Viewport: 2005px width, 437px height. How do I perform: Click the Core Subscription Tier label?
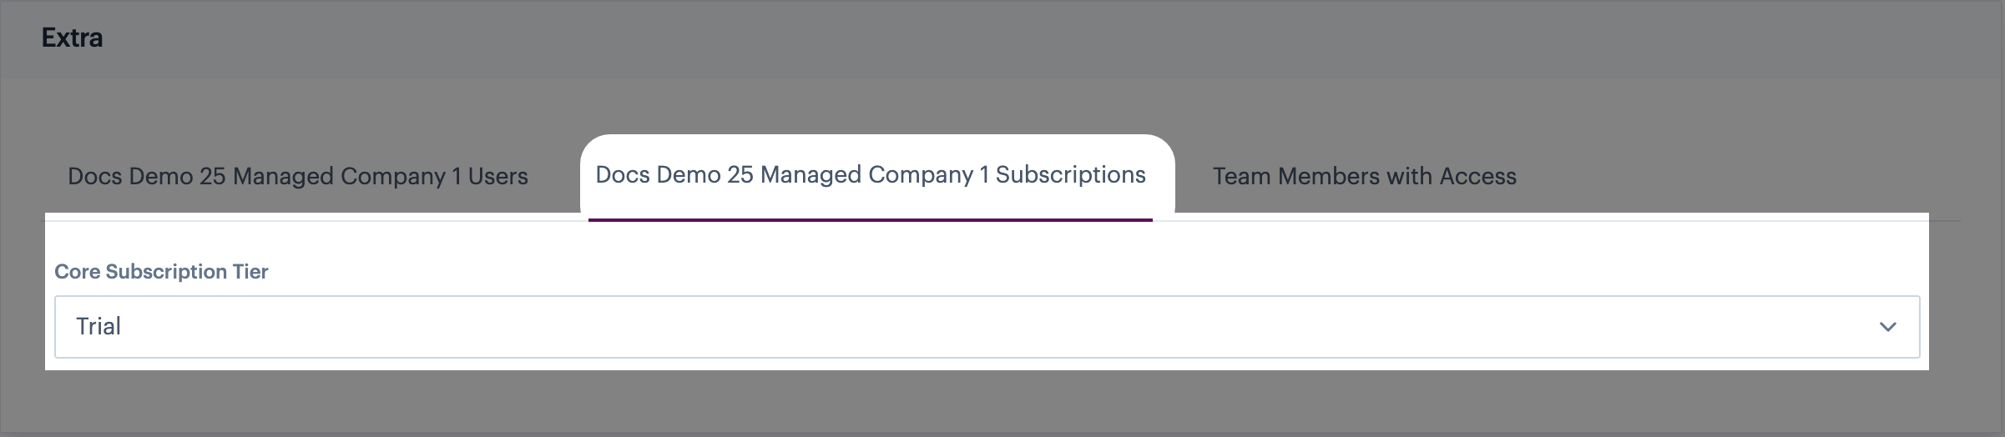pos(161,272)
